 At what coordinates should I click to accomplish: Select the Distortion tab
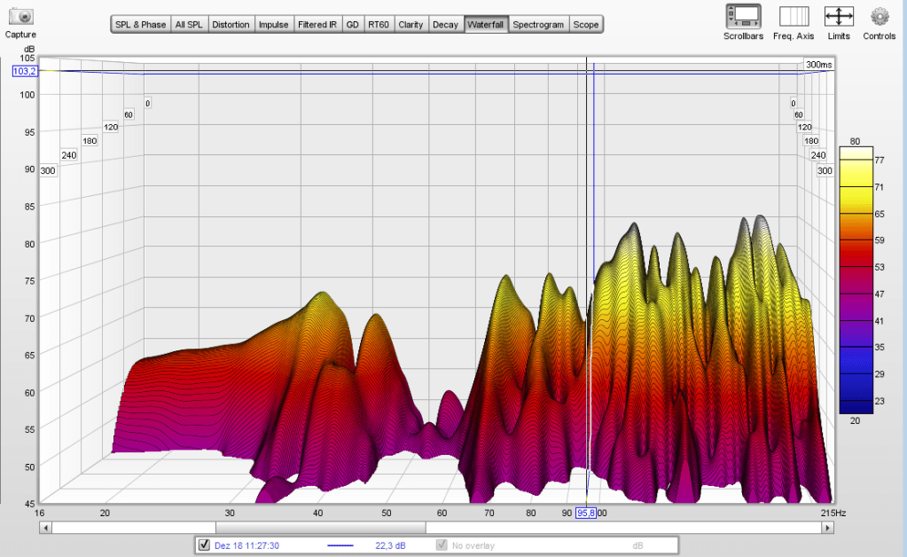(x=231, y=25)
